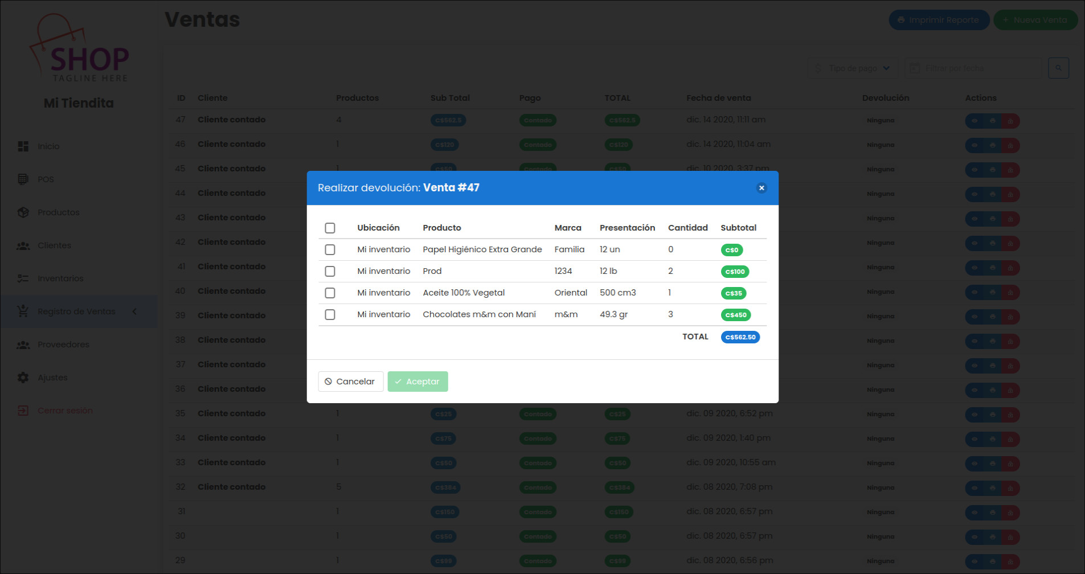The image size is (1085, 574).
Task: Check the Prod product row checkbox
Action: pyautogui.click(x=330, y=271)
